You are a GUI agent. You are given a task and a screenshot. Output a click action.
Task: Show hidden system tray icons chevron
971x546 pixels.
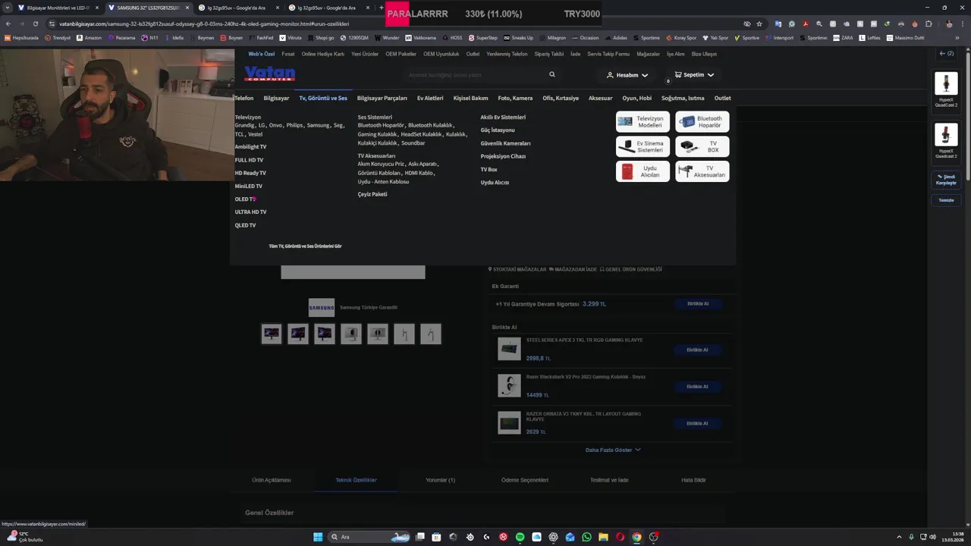coord(900,537)
